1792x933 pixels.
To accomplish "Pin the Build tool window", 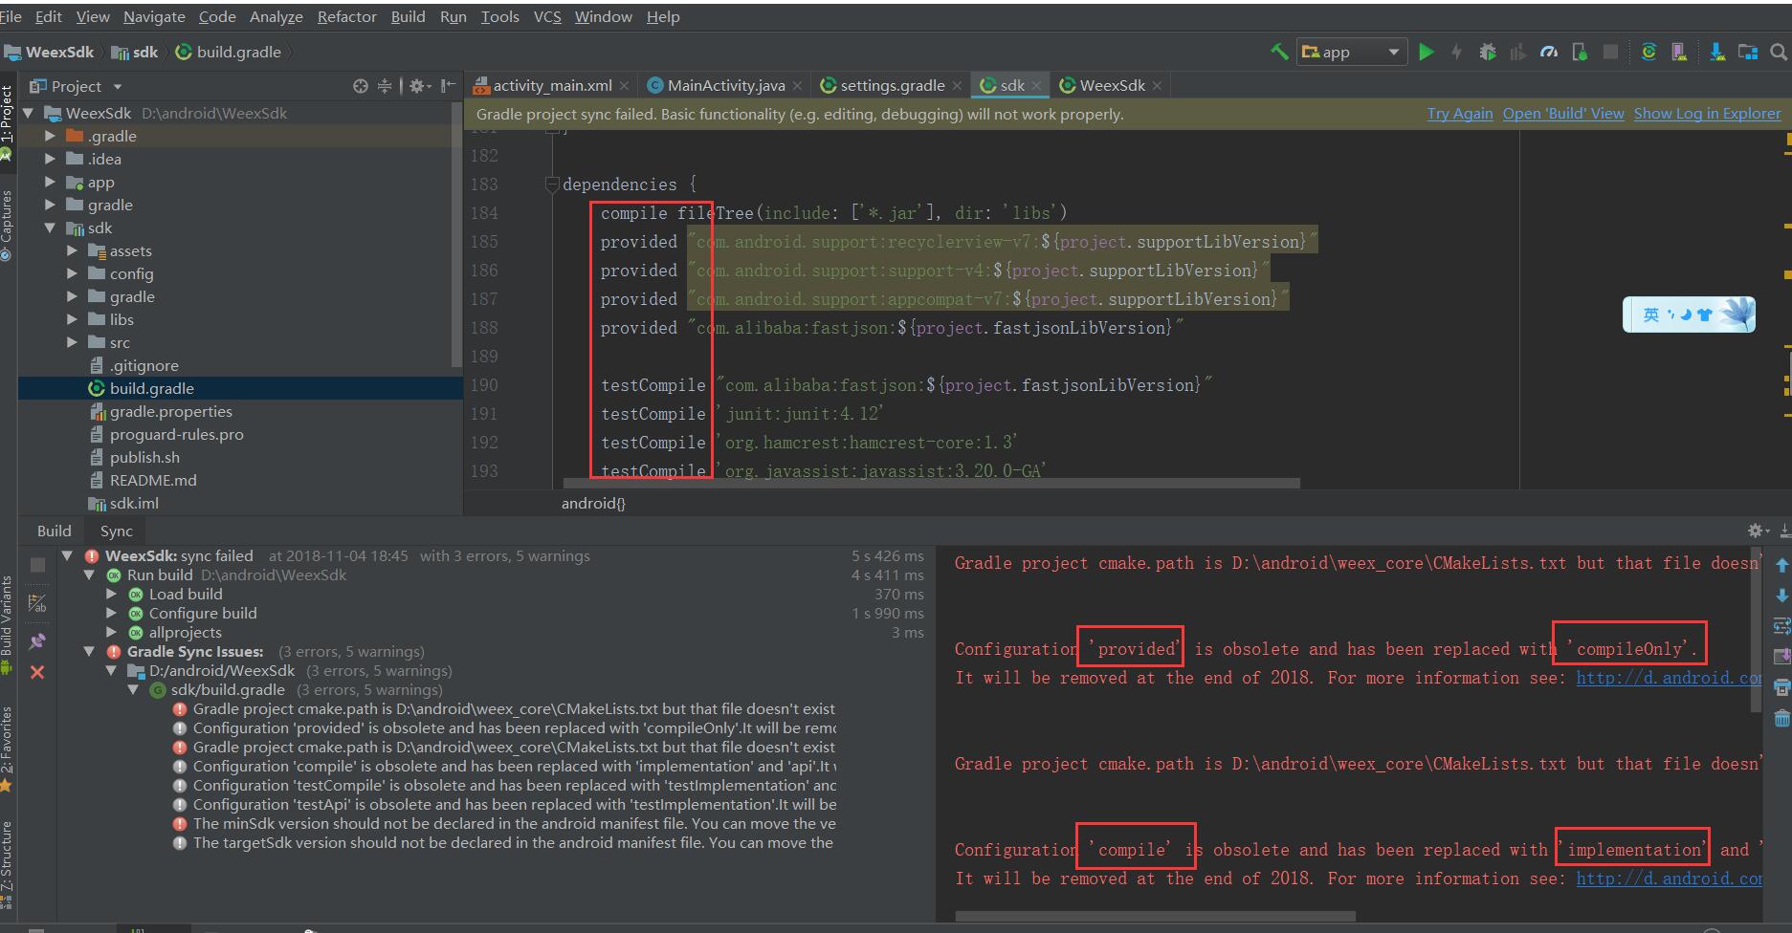I will tap(38, 640).
